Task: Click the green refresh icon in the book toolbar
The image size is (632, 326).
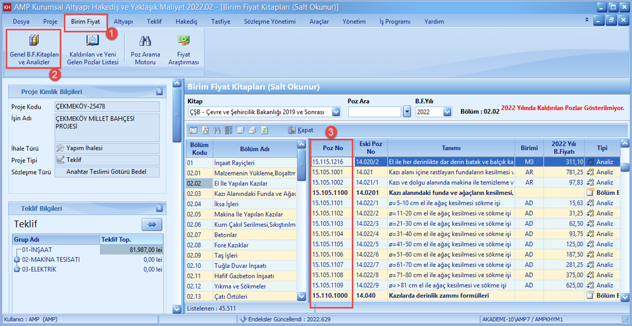Action: click(x=264, y=131)
